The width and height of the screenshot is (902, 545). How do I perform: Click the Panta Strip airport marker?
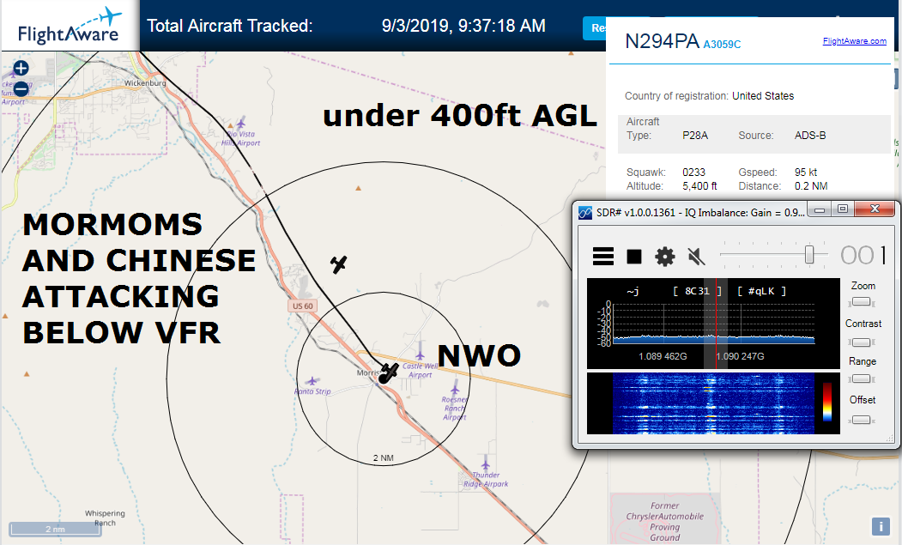tap(312, 381)
